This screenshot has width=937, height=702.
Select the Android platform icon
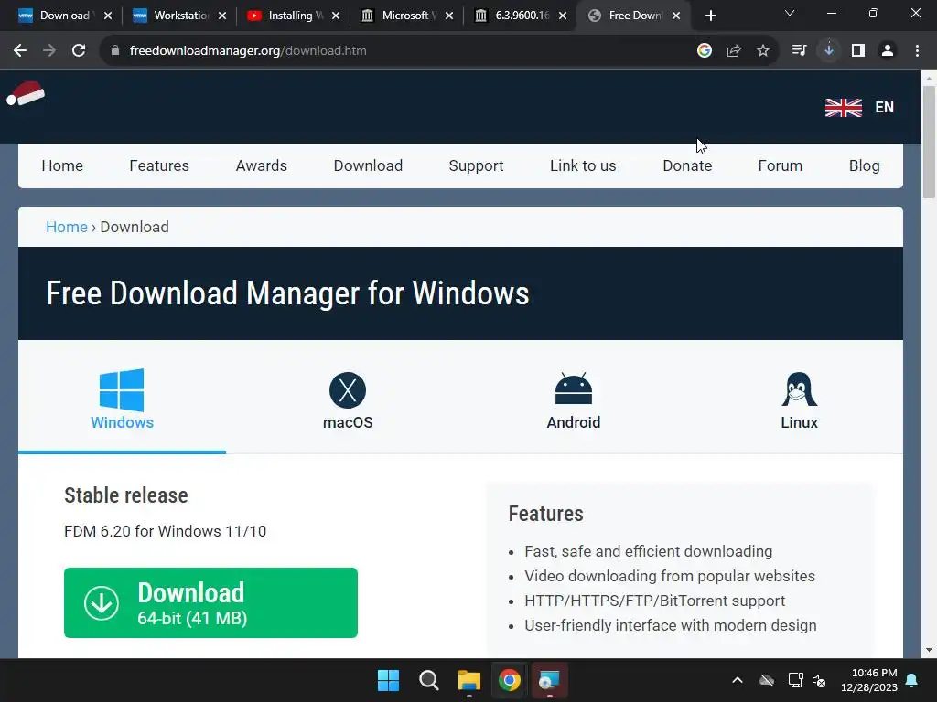[x=574, y=389]
